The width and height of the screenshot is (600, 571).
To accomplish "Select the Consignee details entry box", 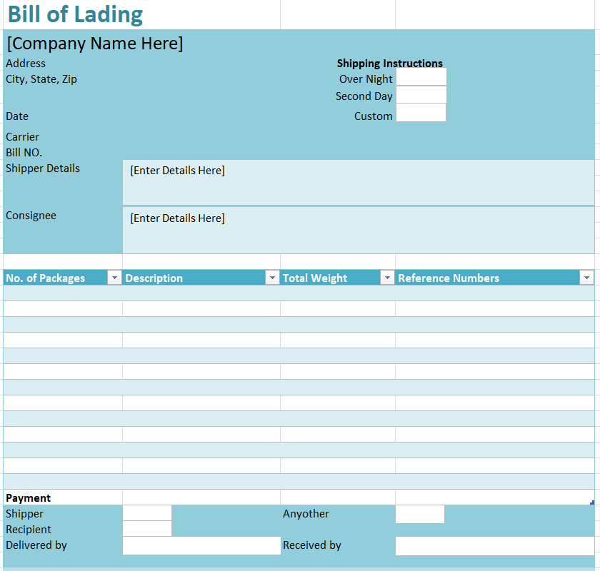I will [358, 230].
